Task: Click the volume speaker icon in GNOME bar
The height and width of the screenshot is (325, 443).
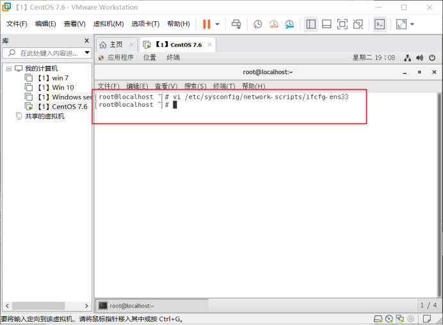Action: tap(419, 58)
